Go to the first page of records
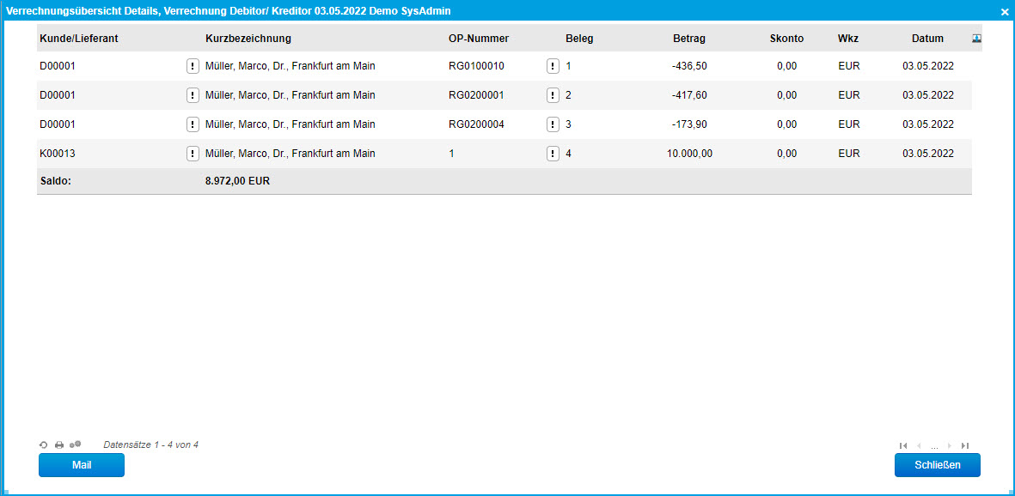 coord(903,445)
